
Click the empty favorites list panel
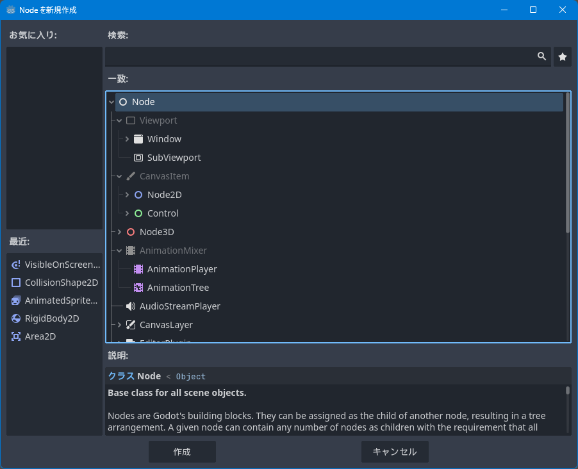(x=54, y=138)
